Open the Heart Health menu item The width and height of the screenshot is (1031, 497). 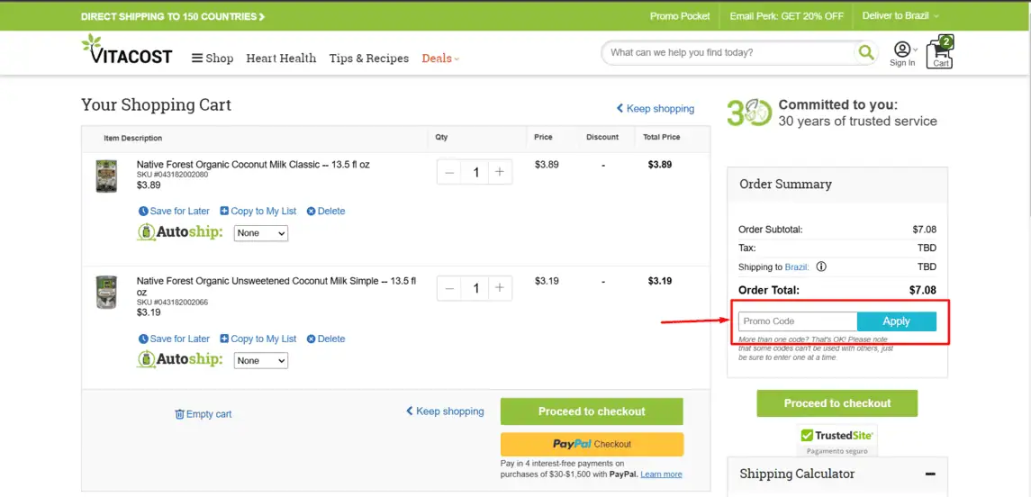tap(281, 59)
